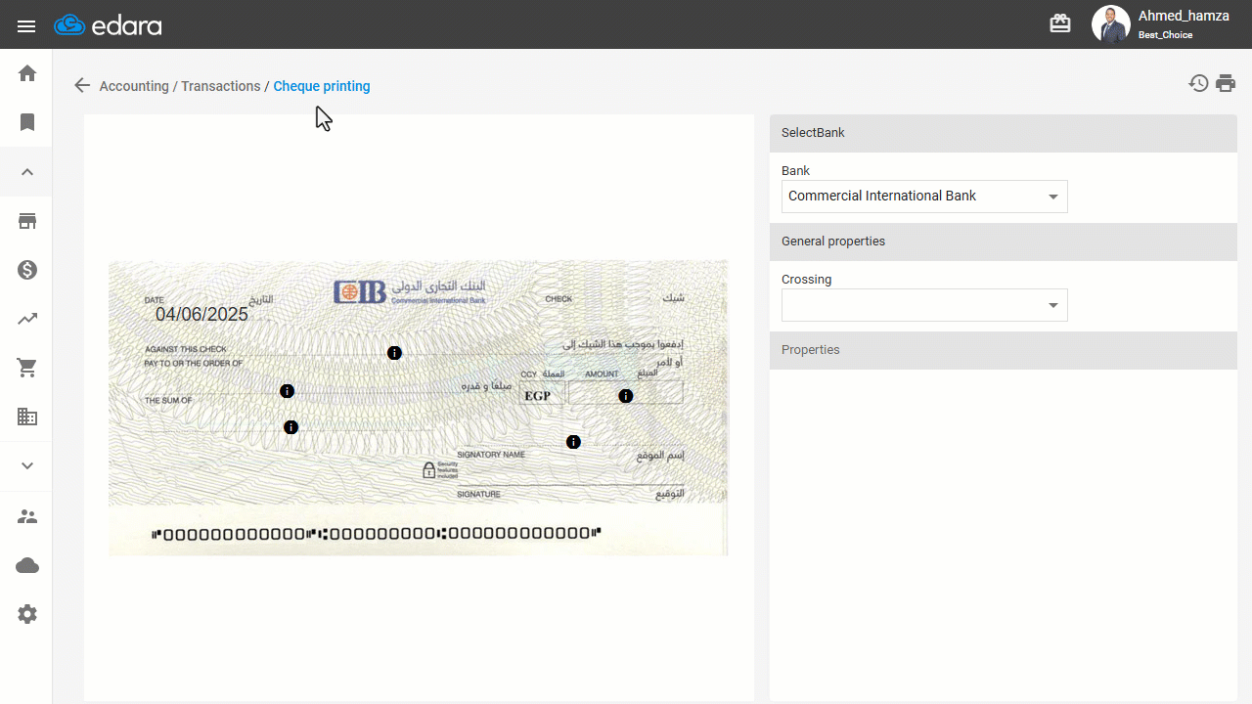The width and height of the screenshot is (1252, 704).
Task: Open the history clock icon
Action: [1198, 83]
